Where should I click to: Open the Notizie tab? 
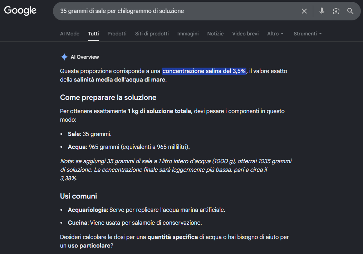tap(215, 34)
